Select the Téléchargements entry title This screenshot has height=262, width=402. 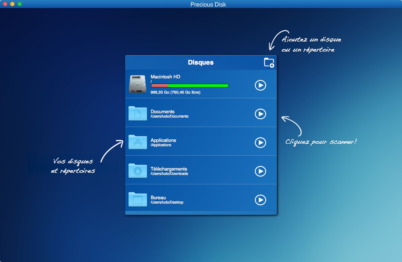point(169,169)
